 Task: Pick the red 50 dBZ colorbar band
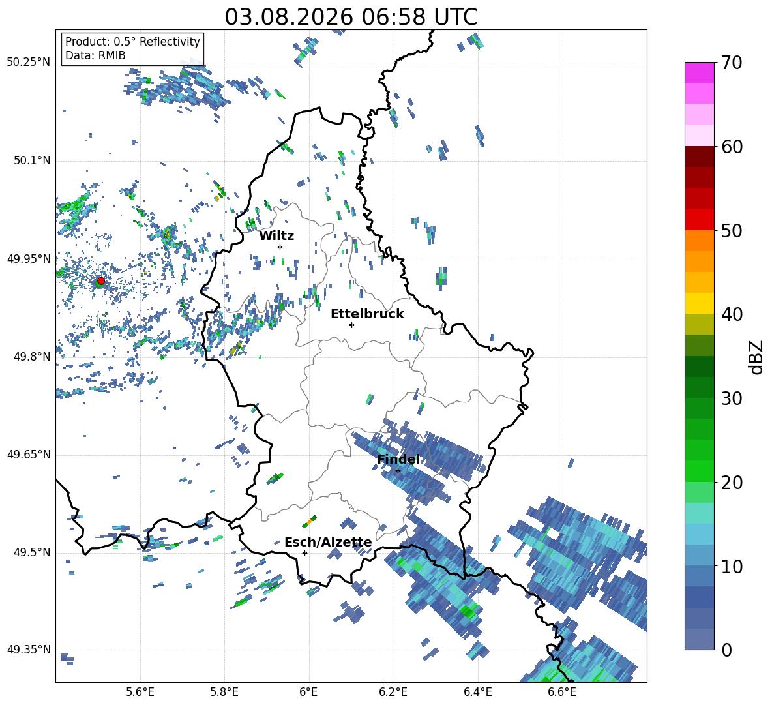699,220
